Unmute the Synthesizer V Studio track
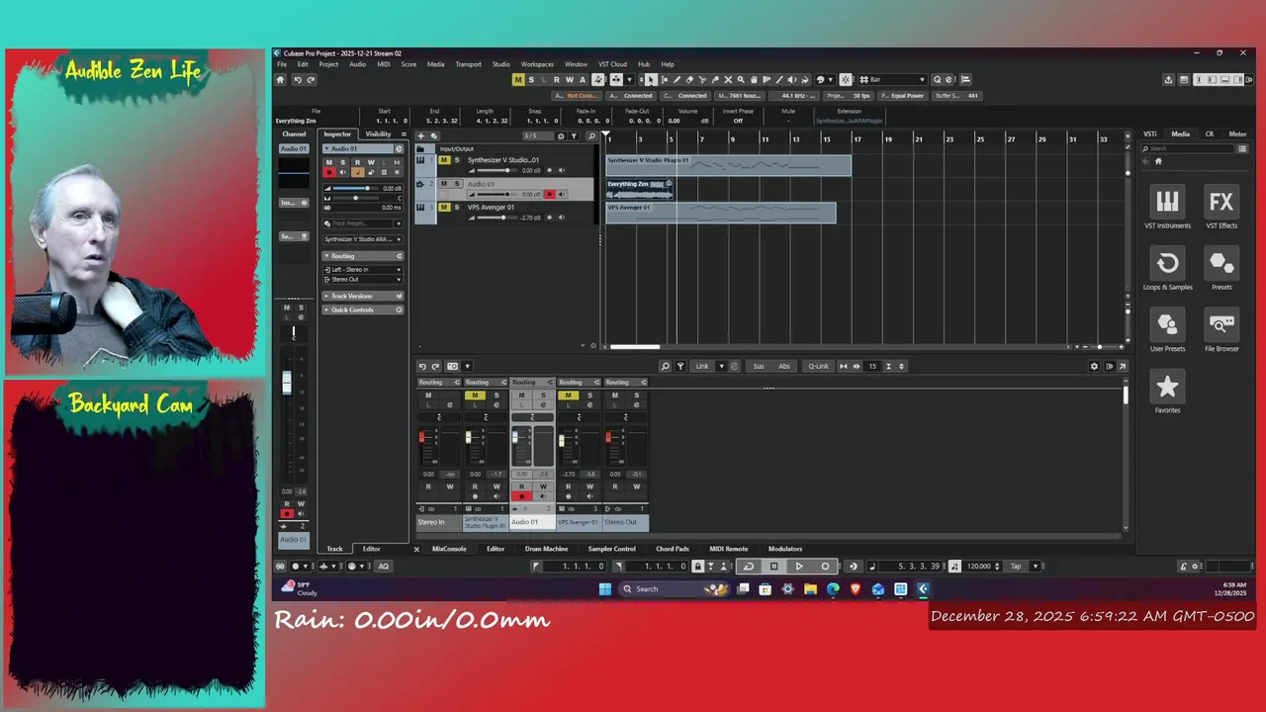Image resolution: width=1266 pixels, height=712 pixels. [444, 160]
